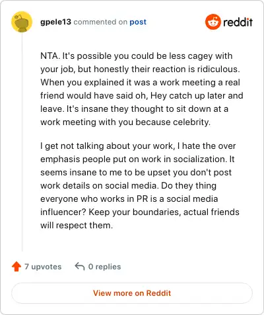Click the word "NTA." starting the comment
This screenshot has width=264, height=315.
point(50,56)
